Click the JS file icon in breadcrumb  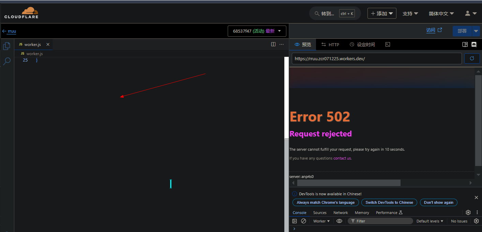coord(22,54)
